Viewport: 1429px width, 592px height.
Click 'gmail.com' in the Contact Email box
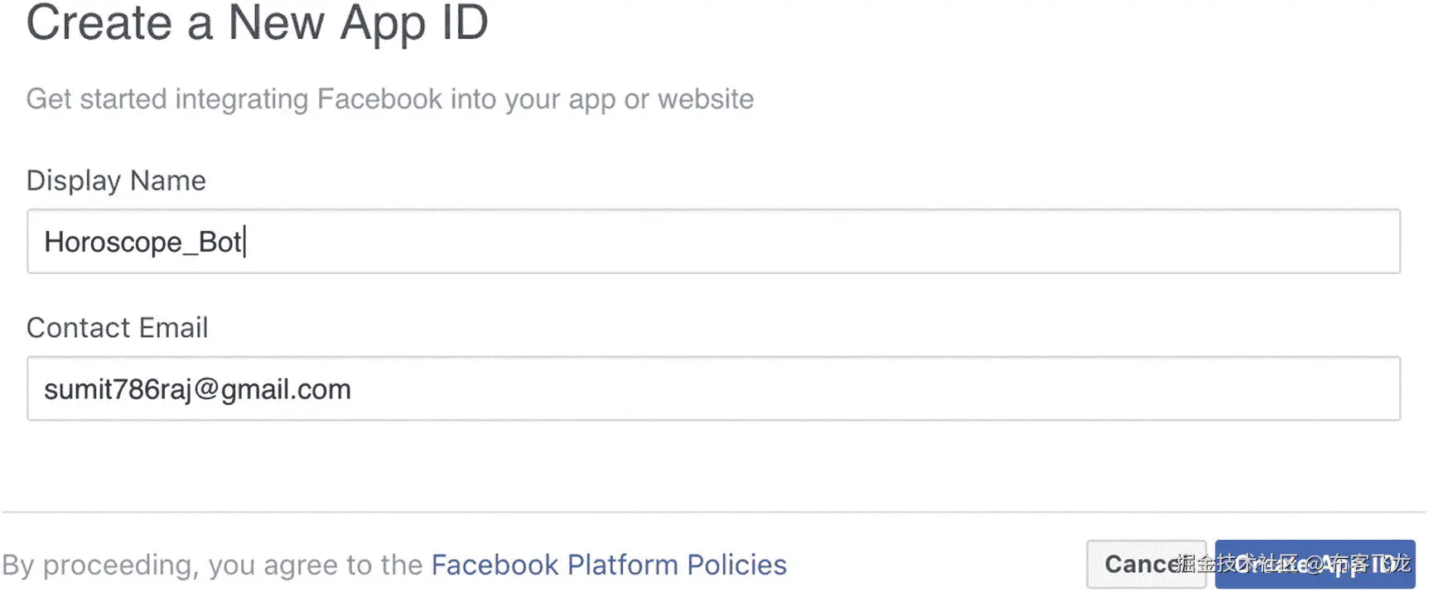pyautogui.click(x=286, y=389)
